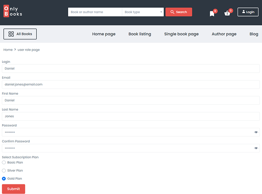Viewport: 262px width, 194px height.
Task: Click the Login button in header
Action: [x=248, y=12]
